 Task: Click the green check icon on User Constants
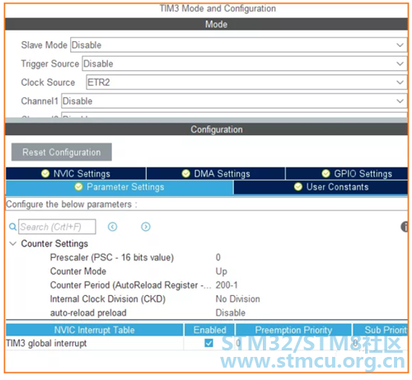tap(298, 187)
